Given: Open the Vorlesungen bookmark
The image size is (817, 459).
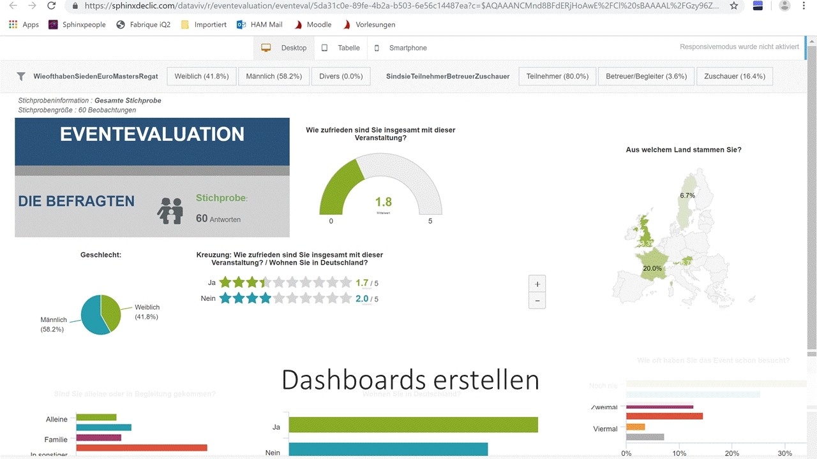Looking at the screenshot, I should click(369, 25).
